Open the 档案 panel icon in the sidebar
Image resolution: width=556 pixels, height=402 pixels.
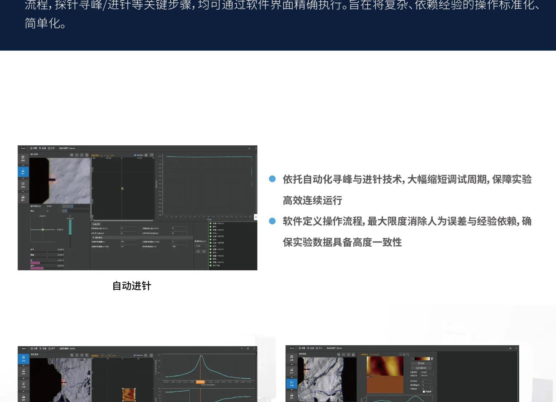[x=23, y=185]
